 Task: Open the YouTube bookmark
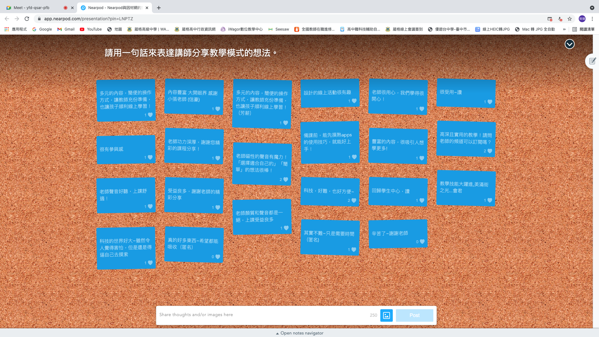pos(91,29)
